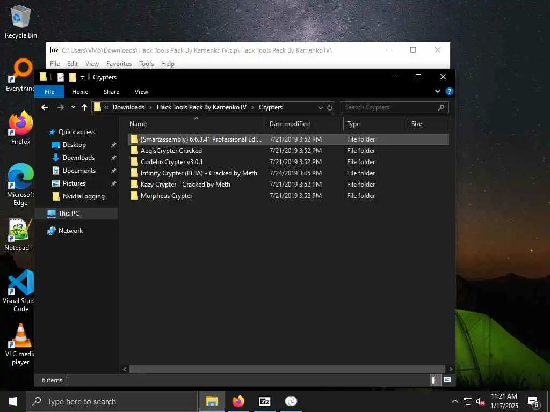
Task: Open Firefox from the taskbar
Action: [238, 401]
